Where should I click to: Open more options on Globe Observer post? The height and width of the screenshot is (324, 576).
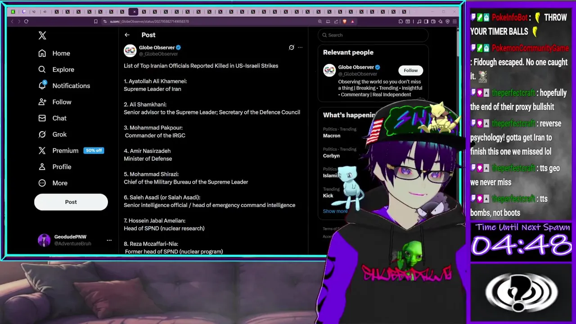(300, 47)
